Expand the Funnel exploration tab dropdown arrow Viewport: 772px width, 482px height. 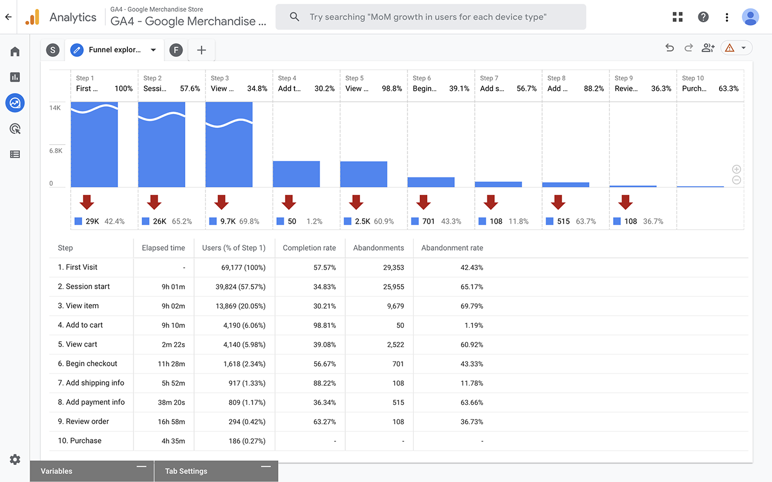click(153, 49)
